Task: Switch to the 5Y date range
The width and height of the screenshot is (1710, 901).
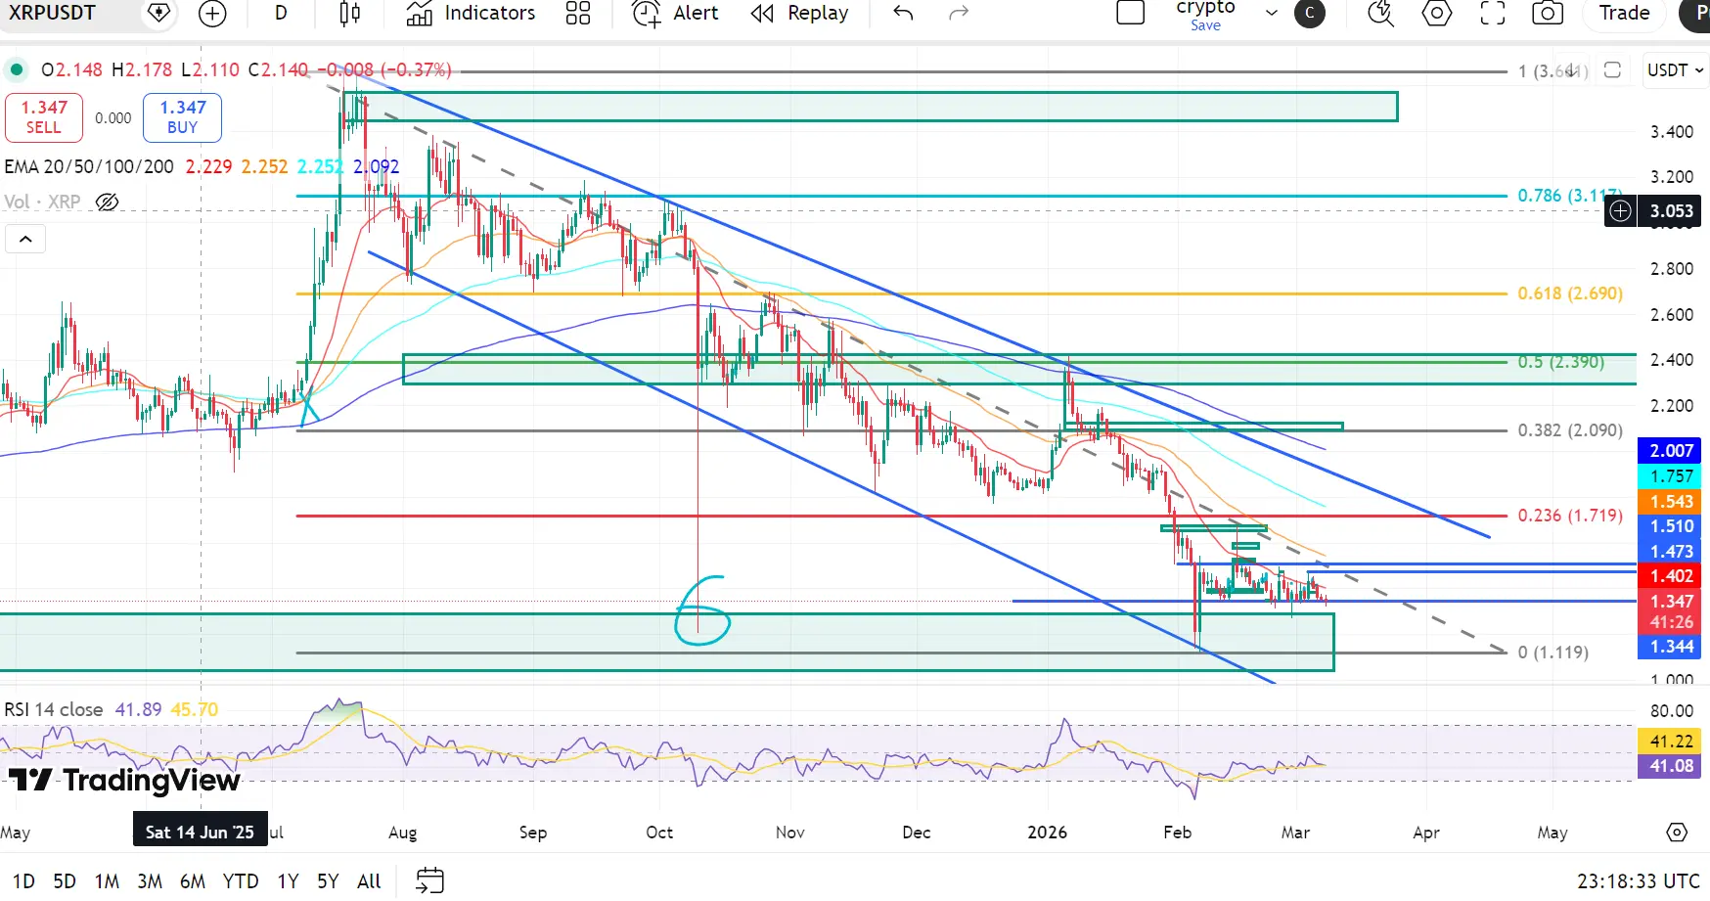Action: [x=328, y=881]
